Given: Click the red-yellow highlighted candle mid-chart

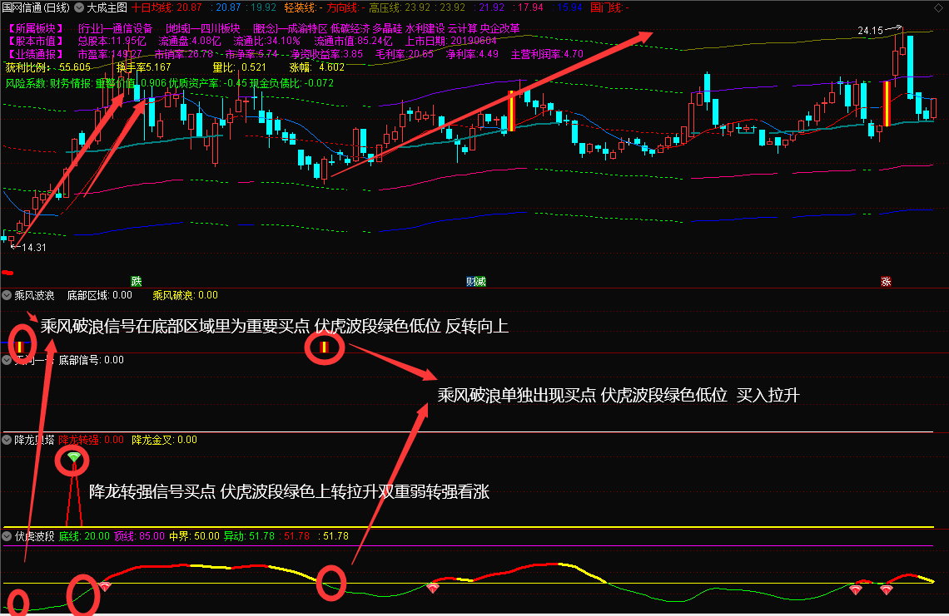Looking at the screenshot, I should coord(511,111).
